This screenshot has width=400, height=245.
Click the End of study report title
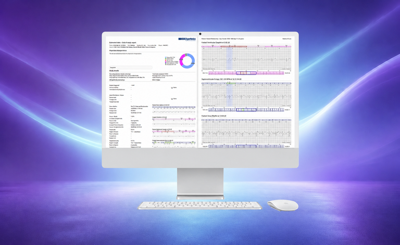129,43
